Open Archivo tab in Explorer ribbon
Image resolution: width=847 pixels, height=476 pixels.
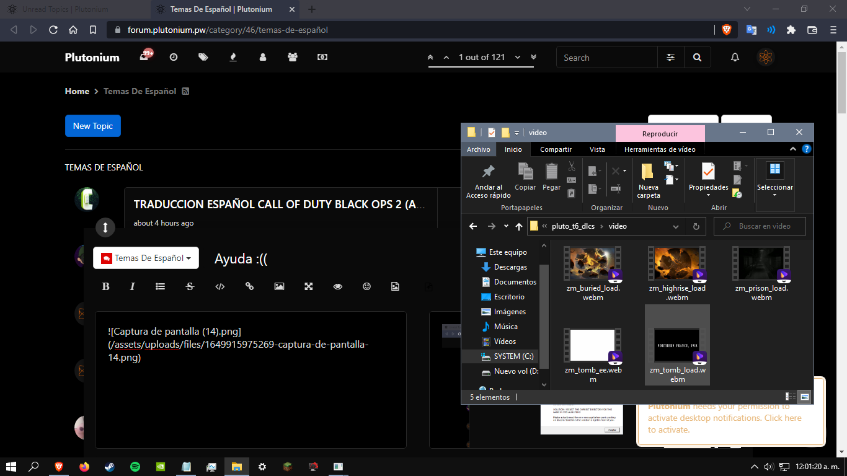479,149
